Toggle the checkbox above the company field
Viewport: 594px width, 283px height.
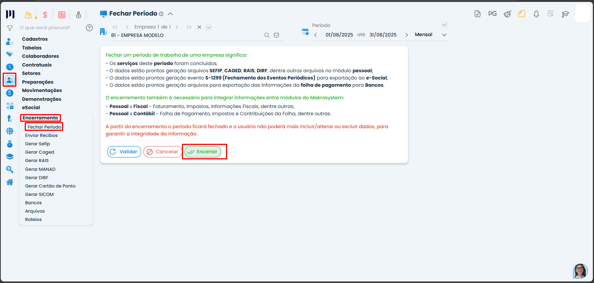point(209,27)
